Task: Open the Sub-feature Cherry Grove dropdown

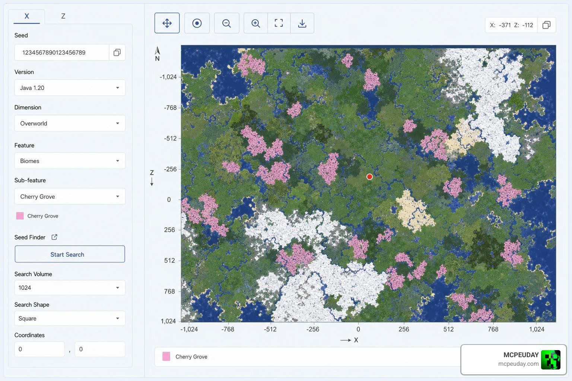Action: [x=70, y=196]
